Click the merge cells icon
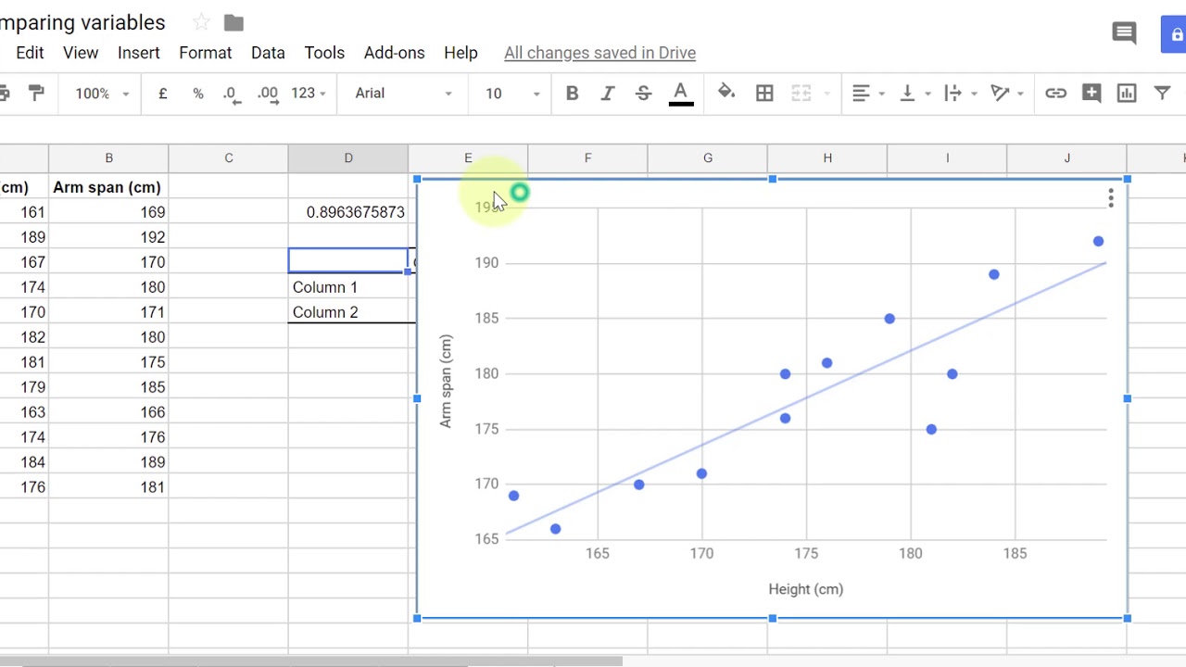Screen dimensions: 1186x667 click(801, 93)
